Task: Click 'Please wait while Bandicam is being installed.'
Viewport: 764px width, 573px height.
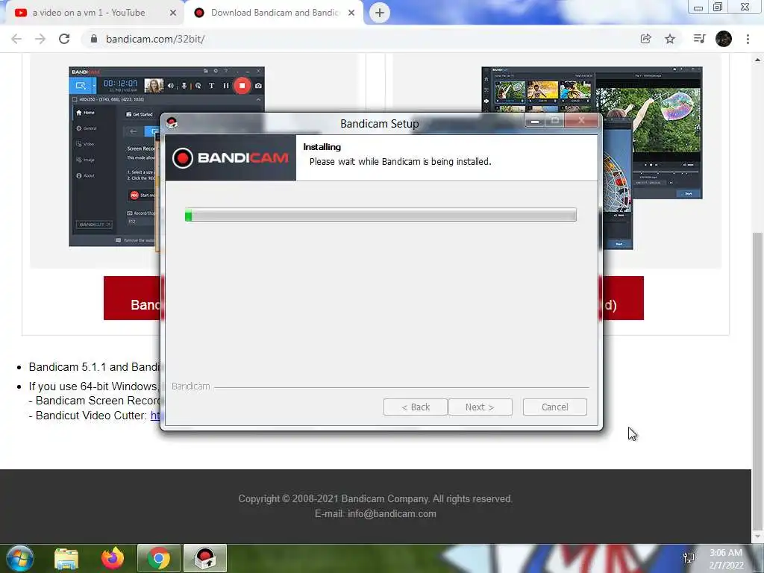Action: click(400, 161)
